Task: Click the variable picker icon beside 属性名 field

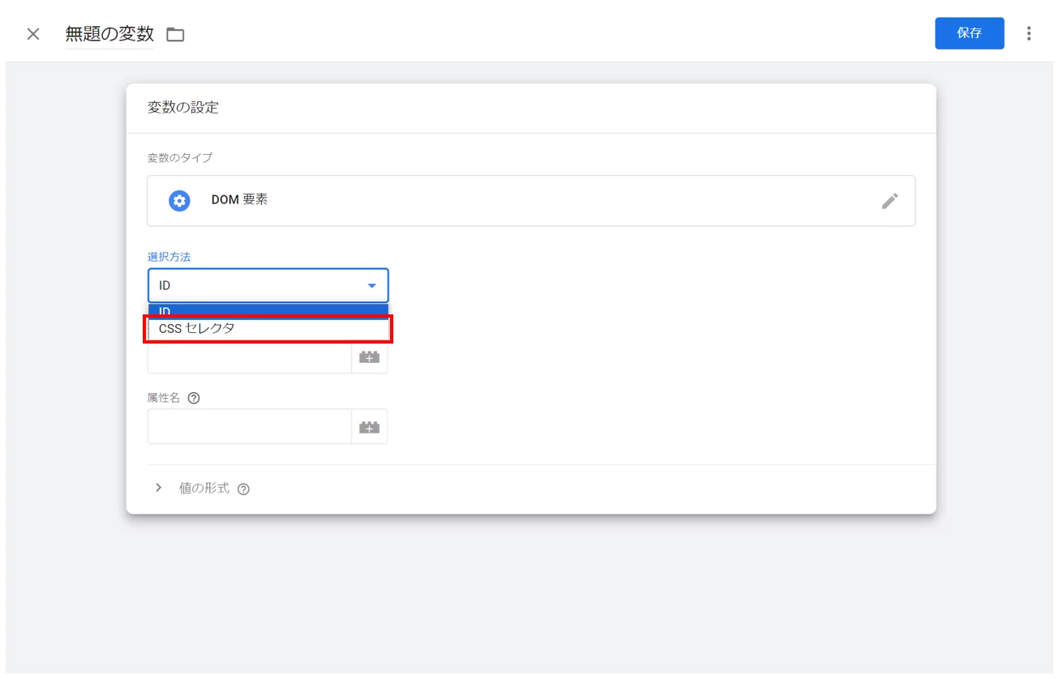Action: pyautogui.click(x=369, y=427)
